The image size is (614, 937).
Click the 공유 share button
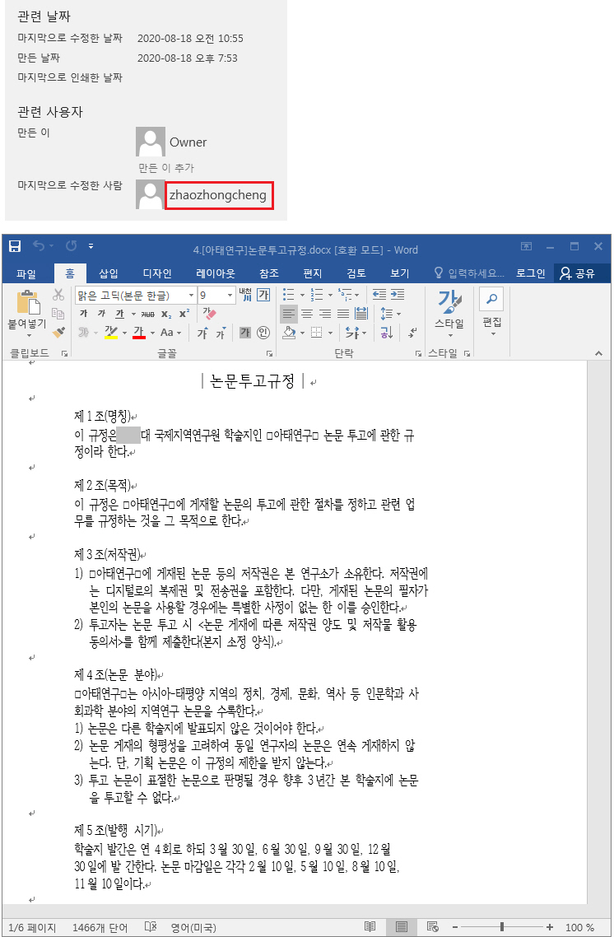578,273
